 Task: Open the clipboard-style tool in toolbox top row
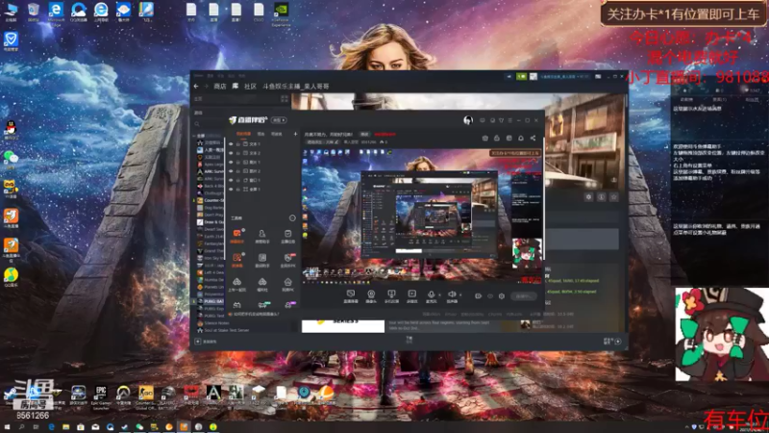coord(287,235)
